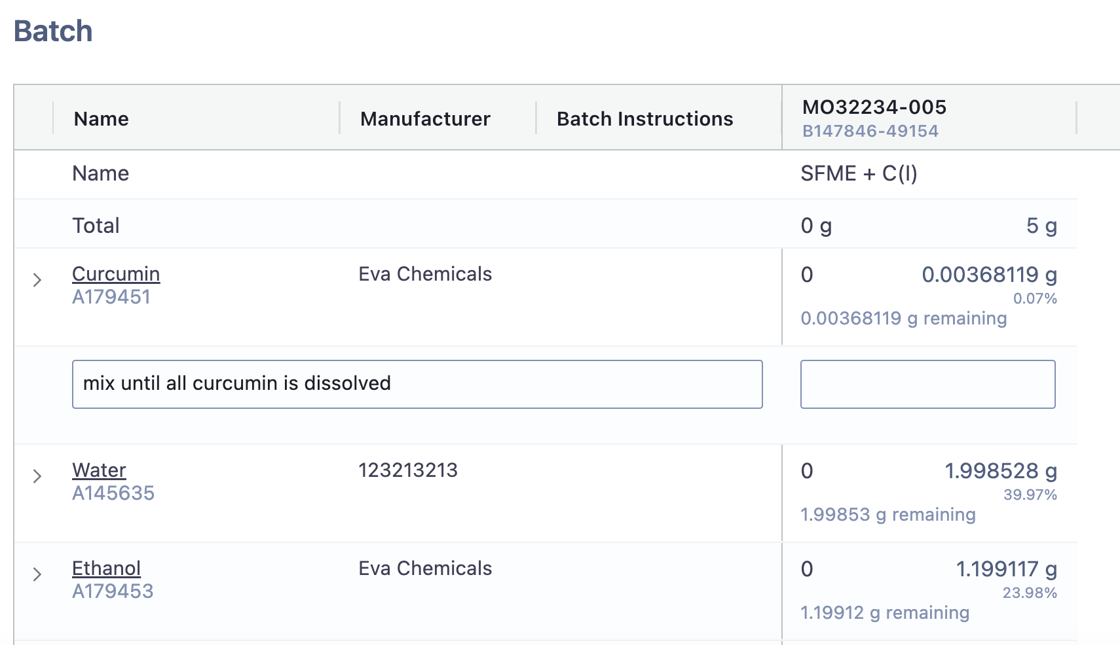Open batch code B147846-49154
Image resolution: width=1120 pixels, height=645 pixels.
coord(870,131)
